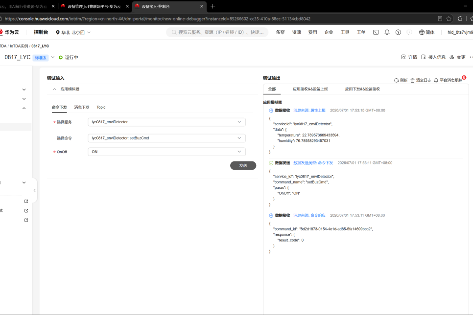
Task: Click the 接入信息 access info icon
Action: tap(423, 57)
